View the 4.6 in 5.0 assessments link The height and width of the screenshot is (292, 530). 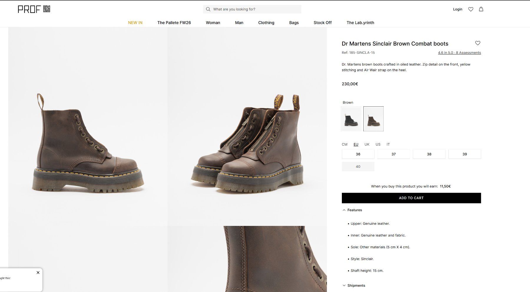point(459,53)
